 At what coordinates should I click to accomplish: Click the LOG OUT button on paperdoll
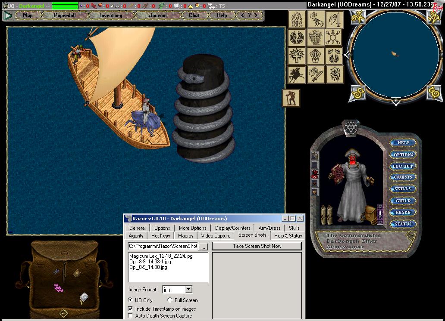(403, 166)
